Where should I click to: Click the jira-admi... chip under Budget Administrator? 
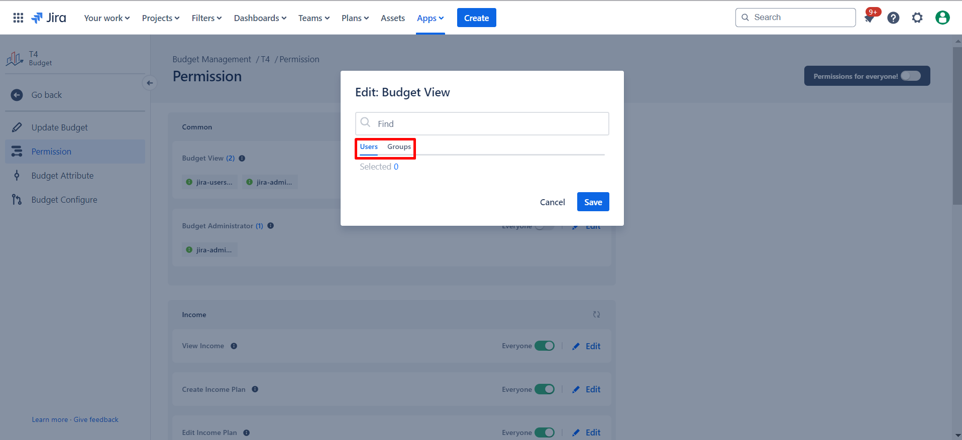(209, 250)
